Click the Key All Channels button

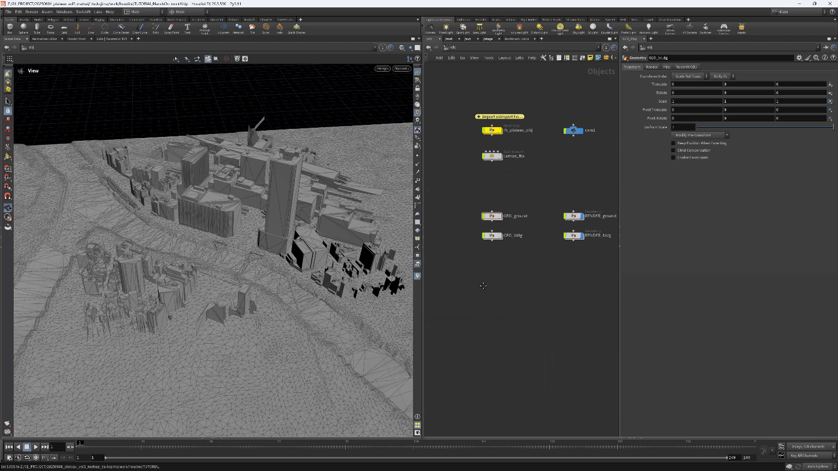coord(804,456)
